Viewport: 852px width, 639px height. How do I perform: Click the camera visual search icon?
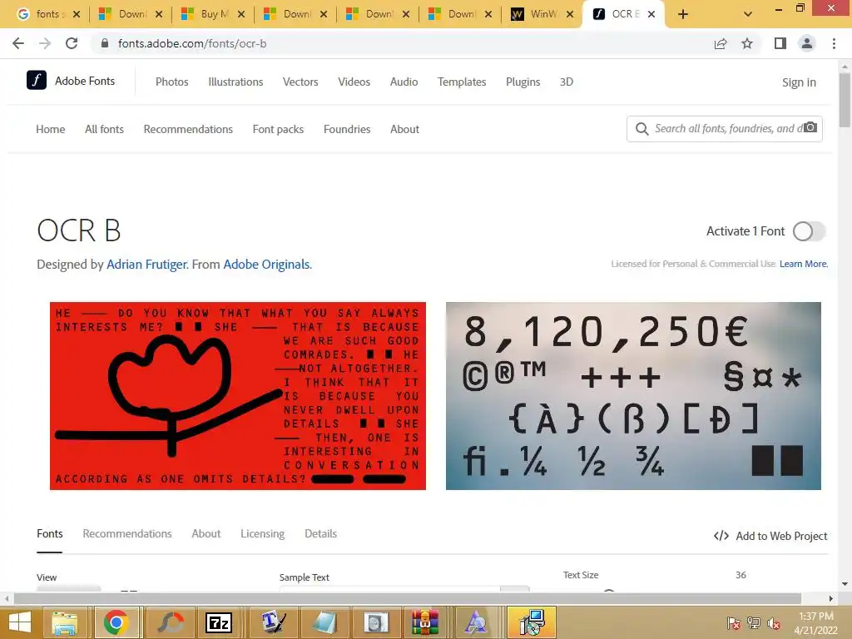coord(810,127)
